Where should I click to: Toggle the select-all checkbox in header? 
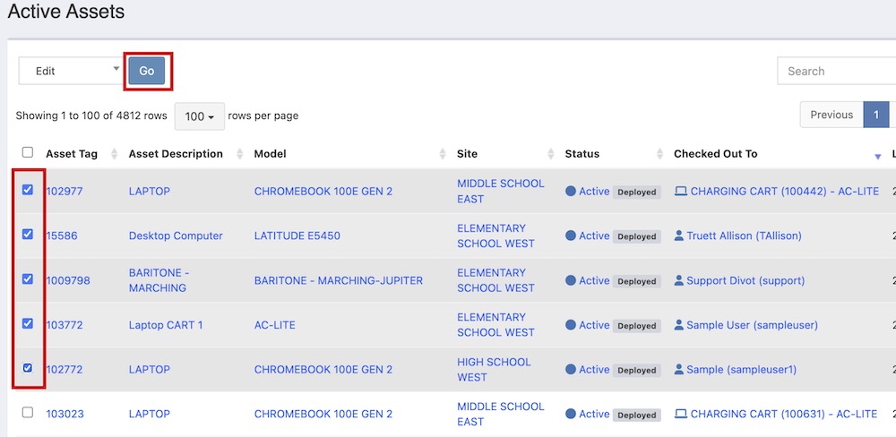point(28,153)
